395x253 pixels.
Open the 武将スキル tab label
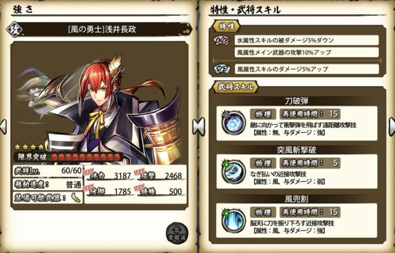tap(235, 87)
